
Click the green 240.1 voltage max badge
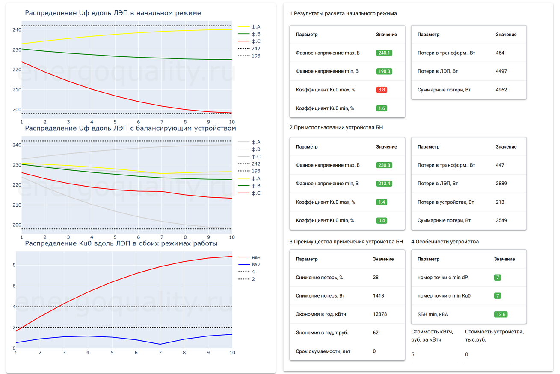click(x=384, y=53)
